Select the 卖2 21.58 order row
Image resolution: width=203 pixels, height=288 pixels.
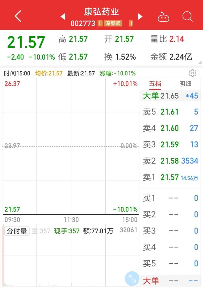pos(170,161)
